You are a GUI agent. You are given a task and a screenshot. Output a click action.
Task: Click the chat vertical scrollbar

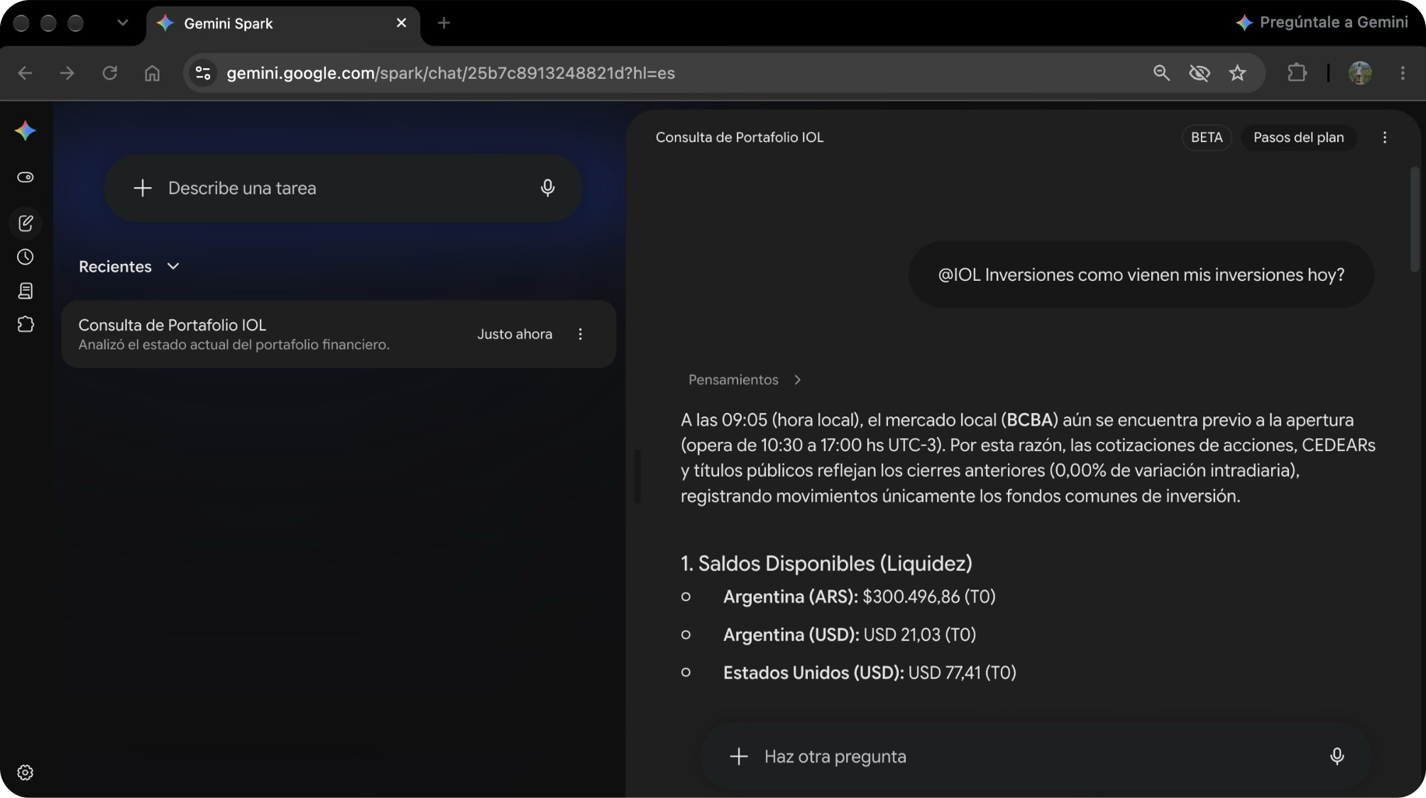pyautogui.click(x=1415, y=218)
